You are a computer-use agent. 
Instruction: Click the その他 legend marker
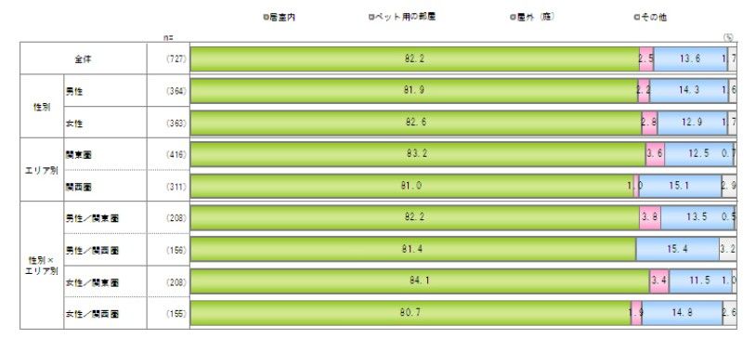(x=637, y=18)
